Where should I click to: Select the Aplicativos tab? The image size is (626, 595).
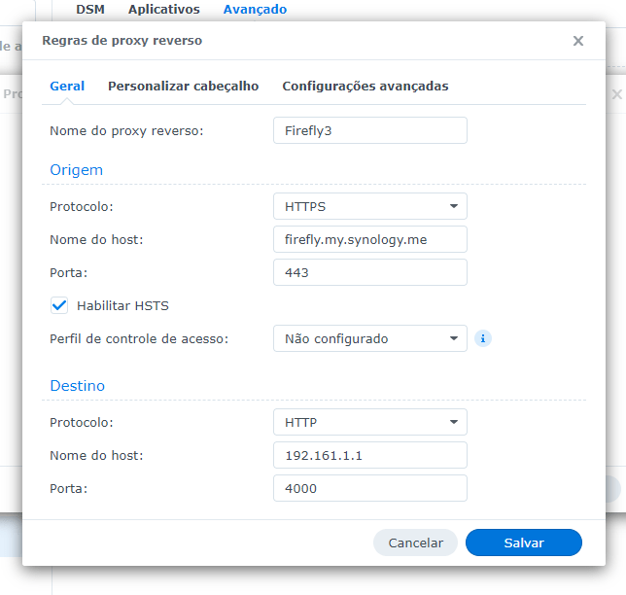point(163,9)
